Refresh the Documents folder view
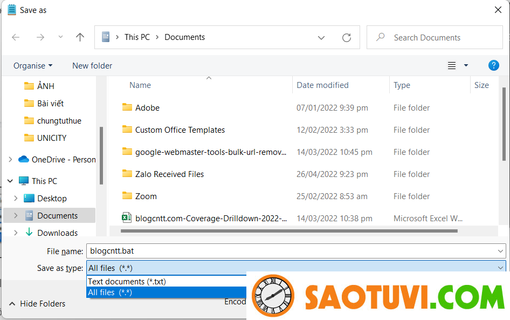 pyautogui.click(x=347, y=37)
